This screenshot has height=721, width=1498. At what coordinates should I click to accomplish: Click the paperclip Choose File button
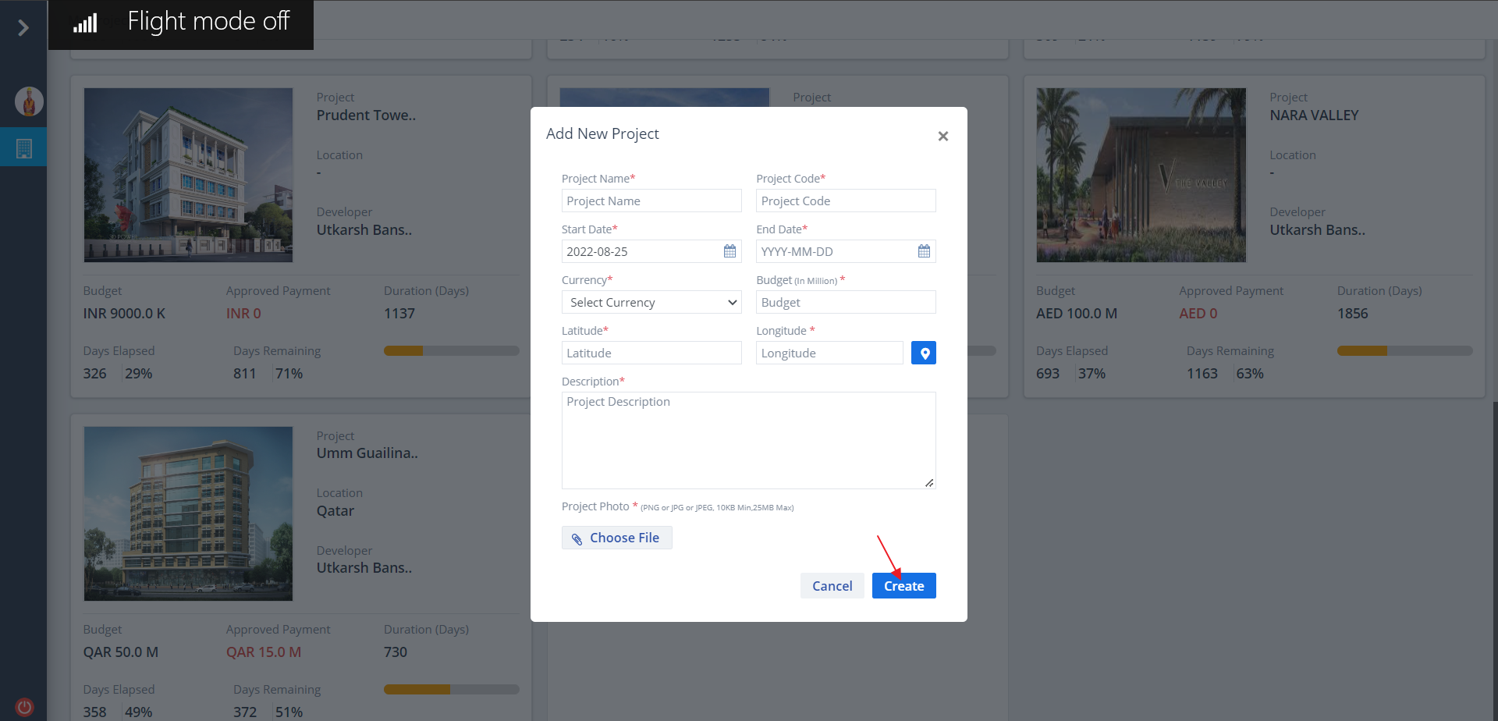pos(616,538)
